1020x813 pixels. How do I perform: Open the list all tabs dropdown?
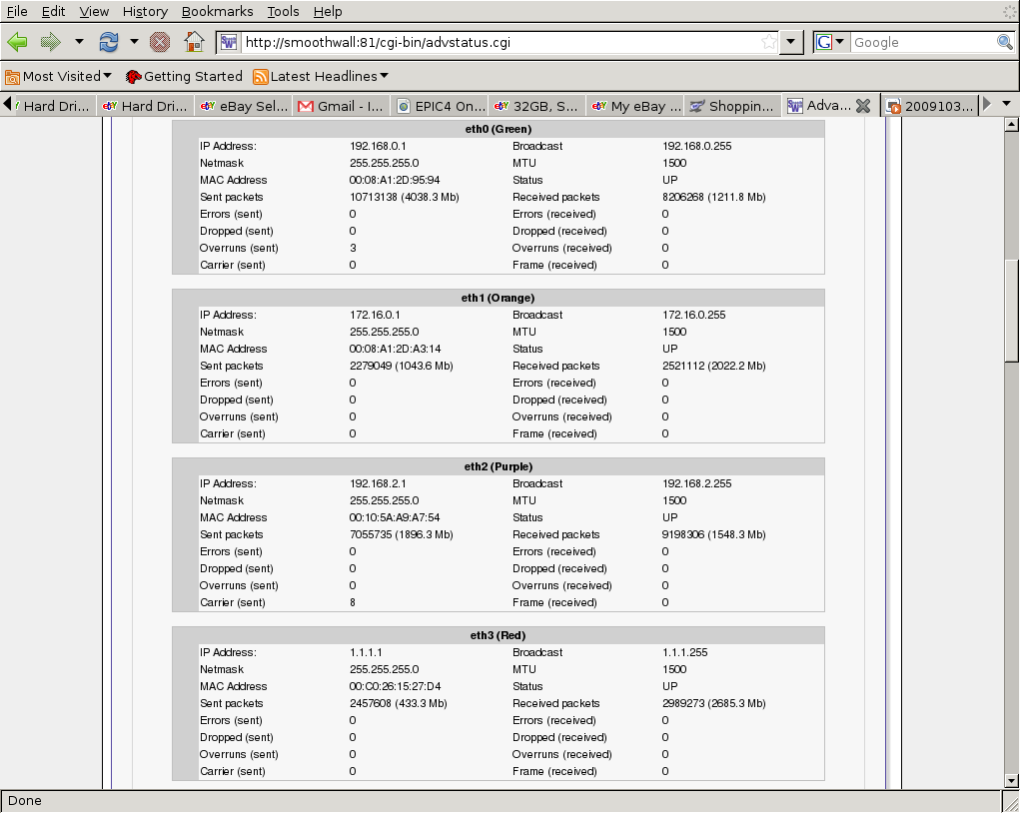1006,104
